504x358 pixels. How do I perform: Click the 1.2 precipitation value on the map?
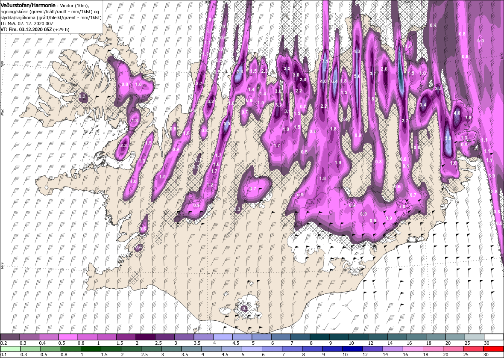[x=210, y=185]
